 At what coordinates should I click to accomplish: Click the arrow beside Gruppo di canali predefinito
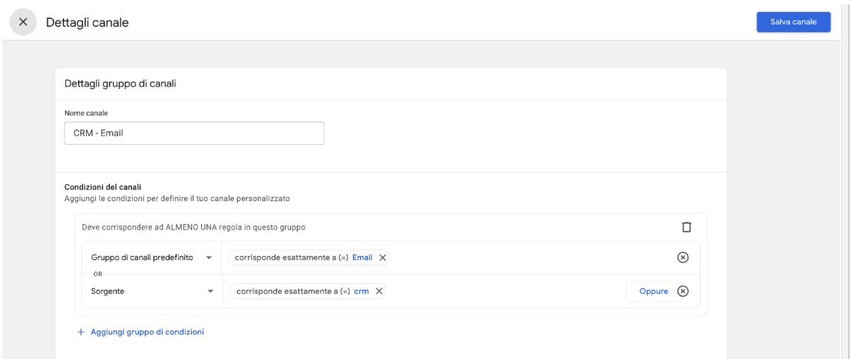(209, 258)
